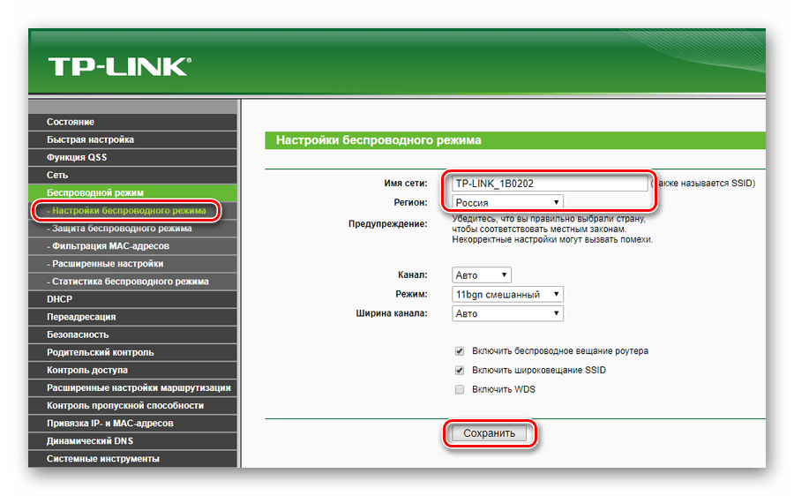Go to Защита беспроводного режима

(132, 229)
